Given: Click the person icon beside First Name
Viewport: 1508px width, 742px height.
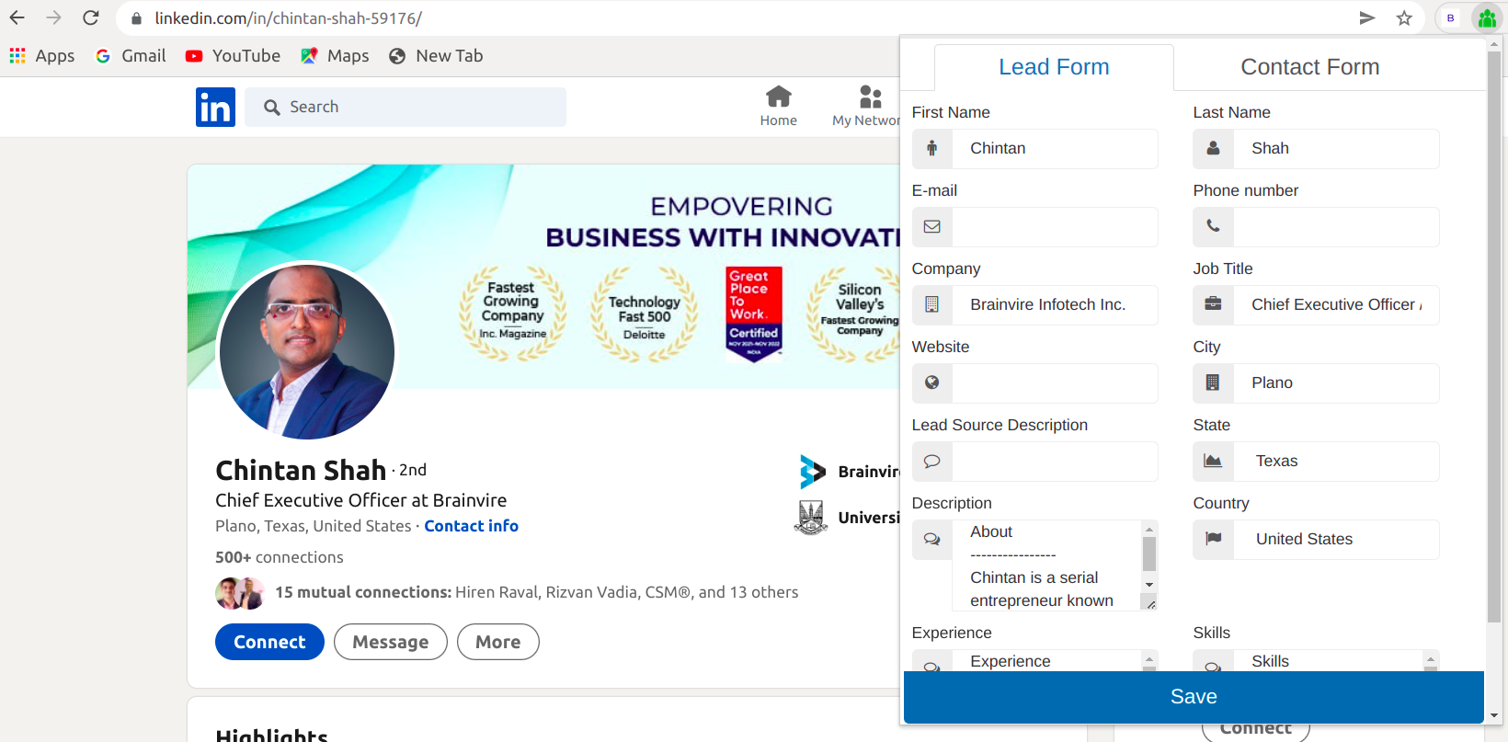Looking at the screenshot, I should [932, 149].
